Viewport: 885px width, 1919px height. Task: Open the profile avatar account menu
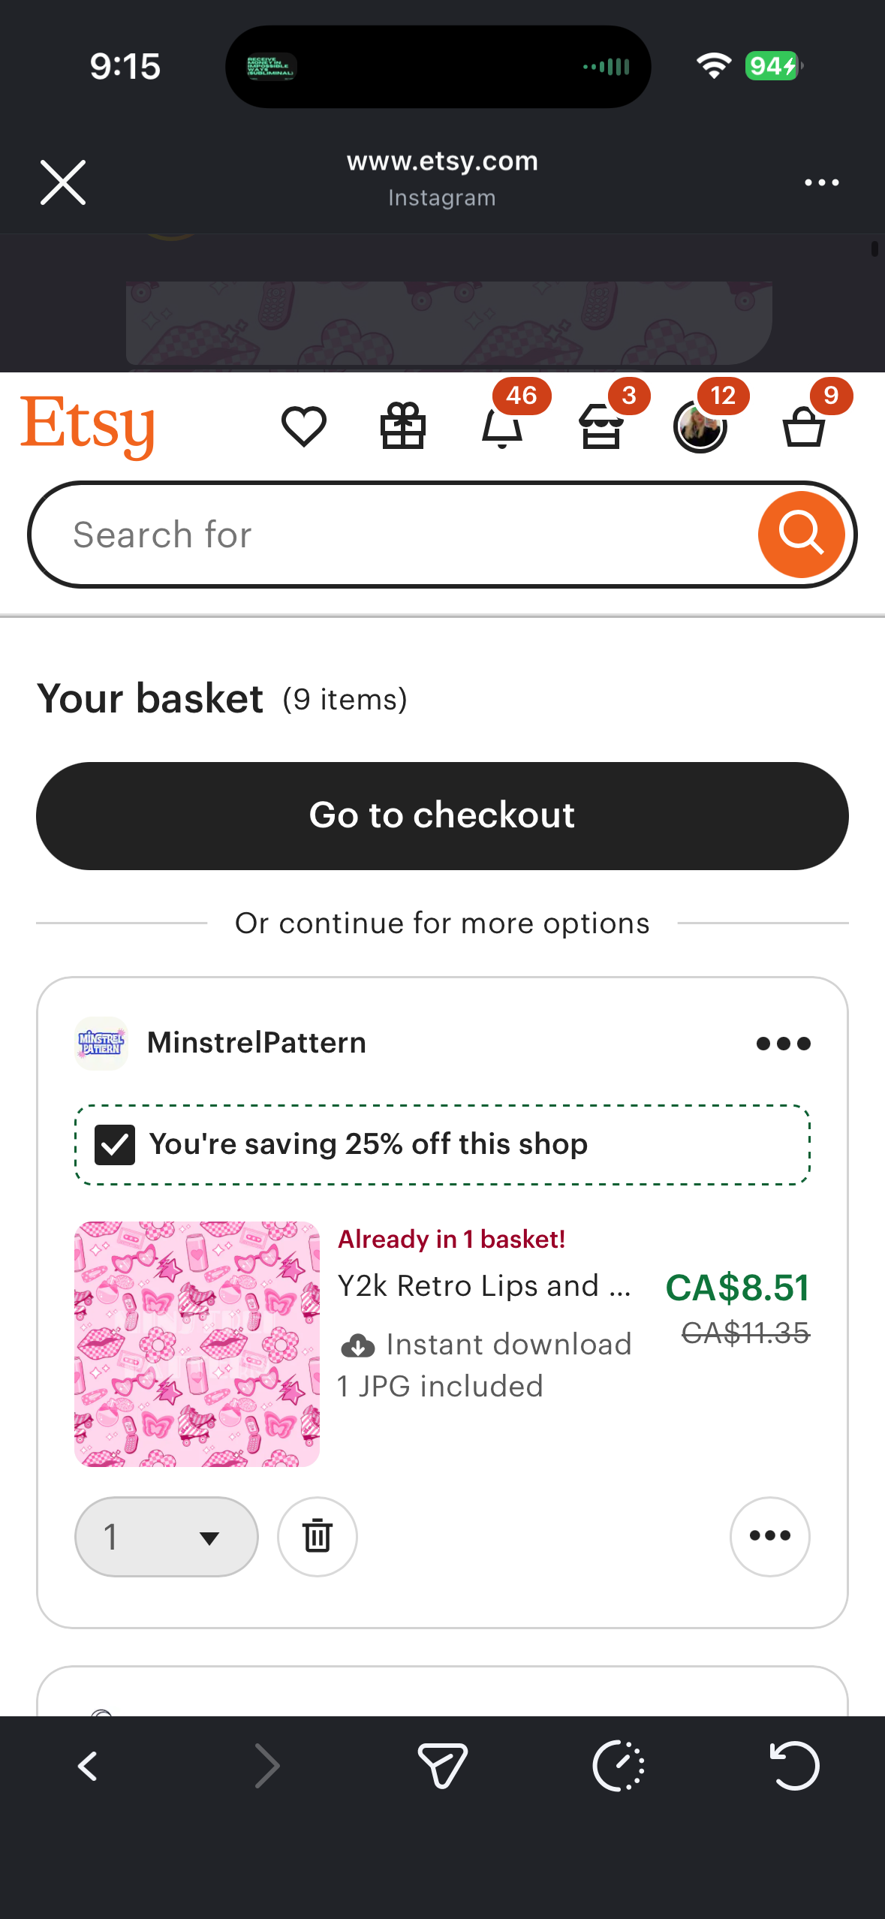(x=700, y=426)
